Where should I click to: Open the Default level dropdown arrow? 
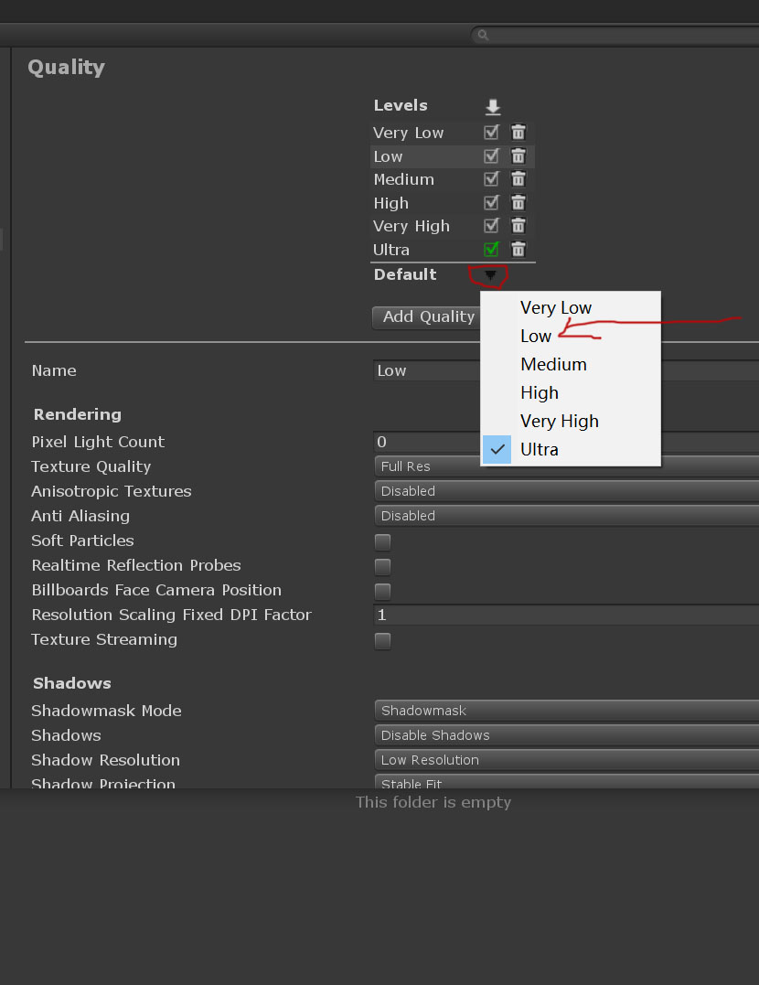tap(490, 274)
